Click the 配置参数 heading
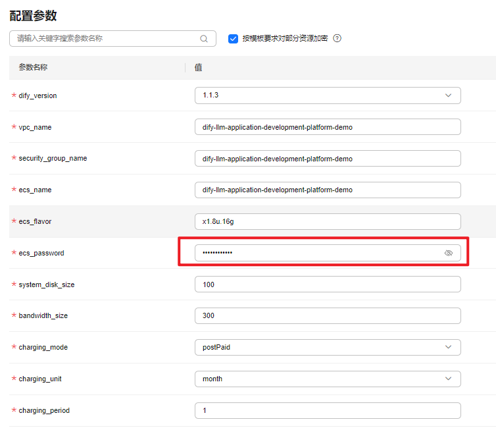The height and width of the screenshot is (432, 496). 33,16
